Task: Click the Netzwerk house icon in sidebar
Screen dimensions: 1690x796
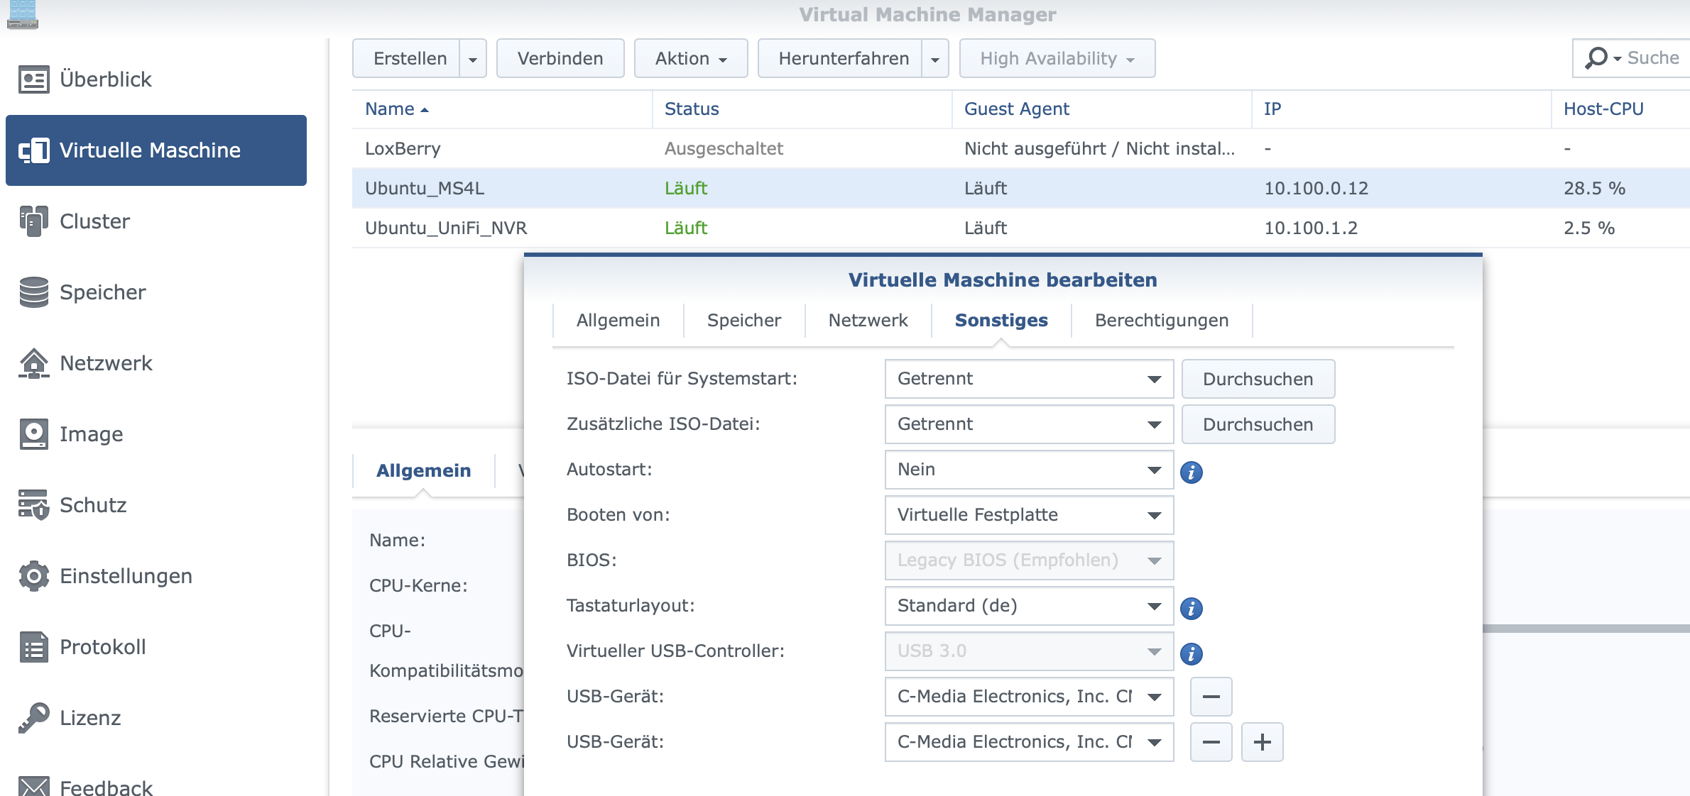Action: [x=33, y=363]
